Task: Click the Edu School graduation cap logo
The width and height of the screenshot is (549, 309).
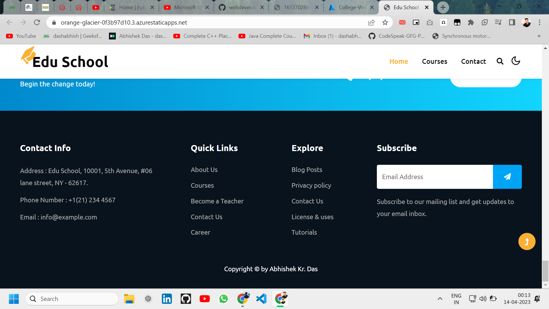Action: (28, 55)
